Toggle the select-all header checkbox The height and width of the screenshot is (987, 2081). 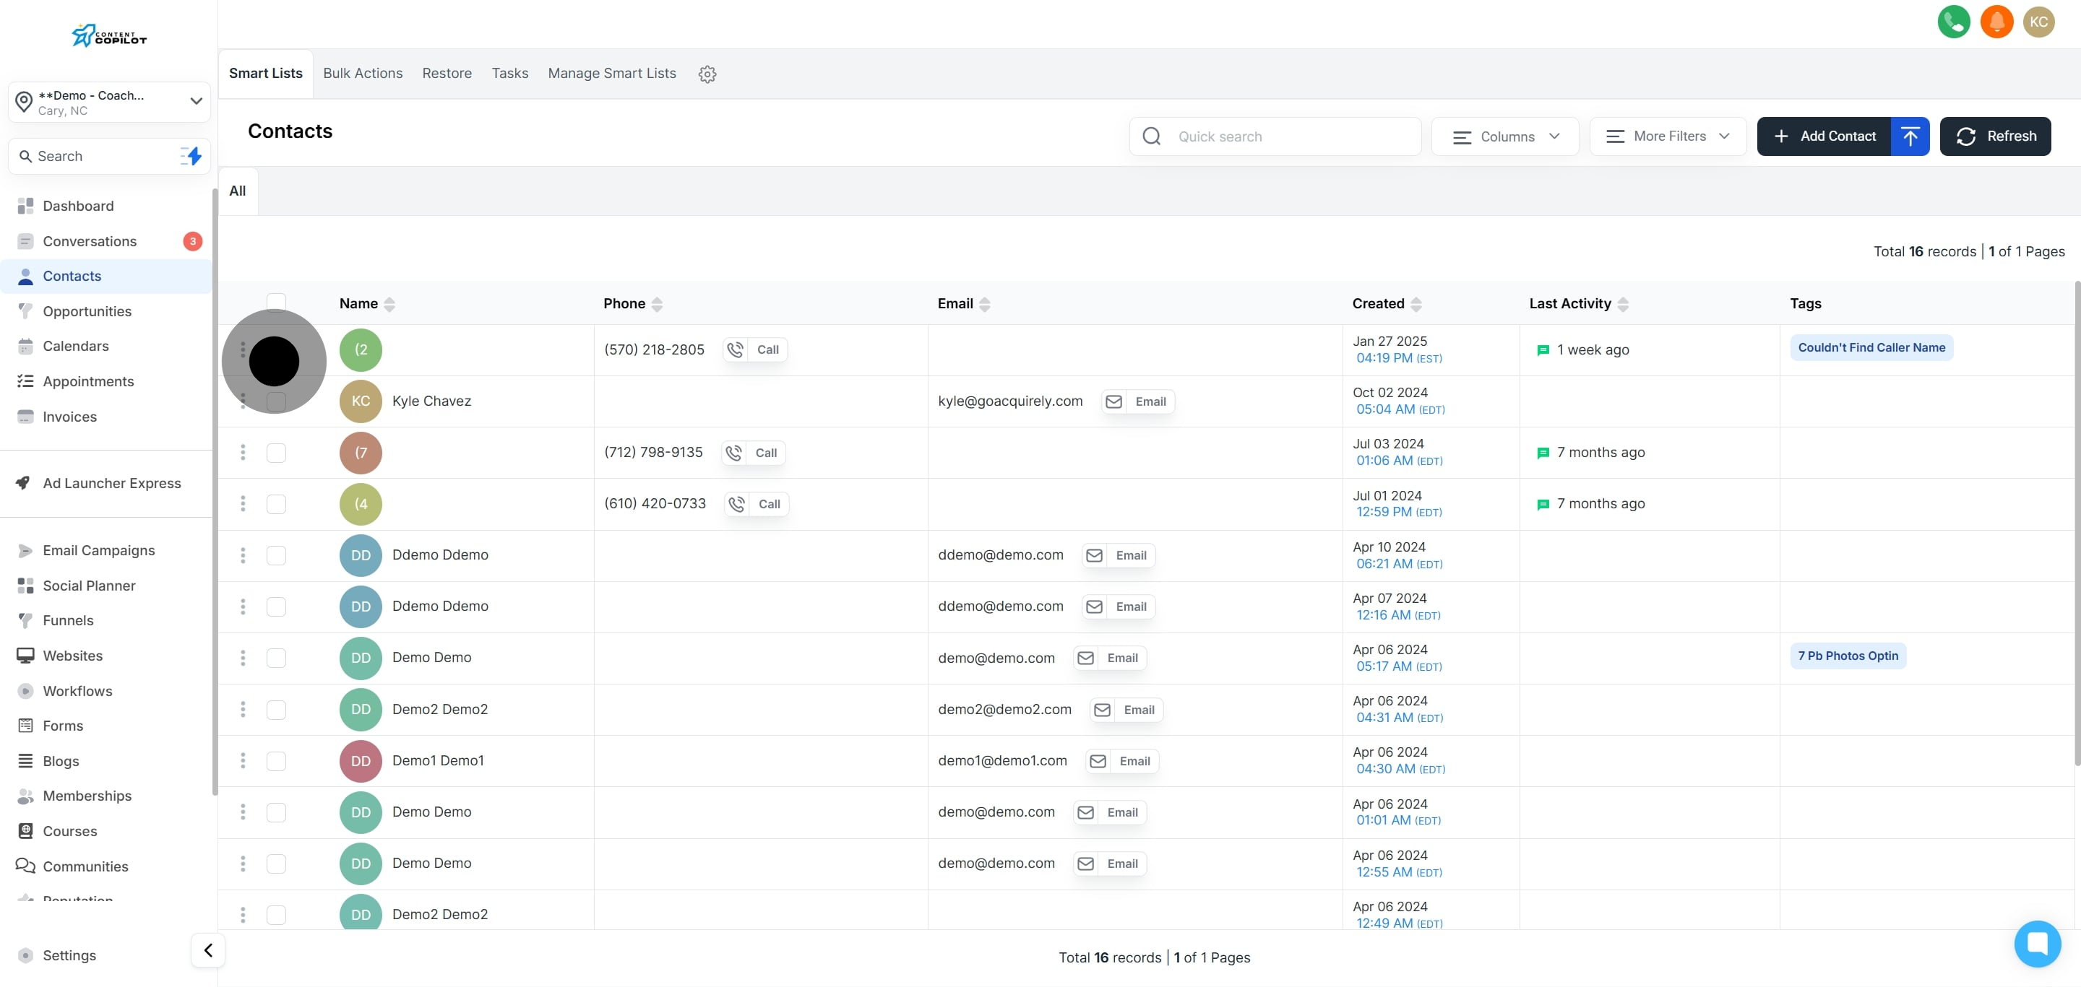click(x=276, y=302)
